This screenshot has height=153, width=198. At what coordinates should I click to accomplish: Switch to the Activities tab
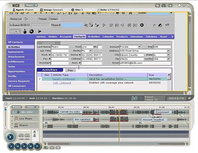94,37
